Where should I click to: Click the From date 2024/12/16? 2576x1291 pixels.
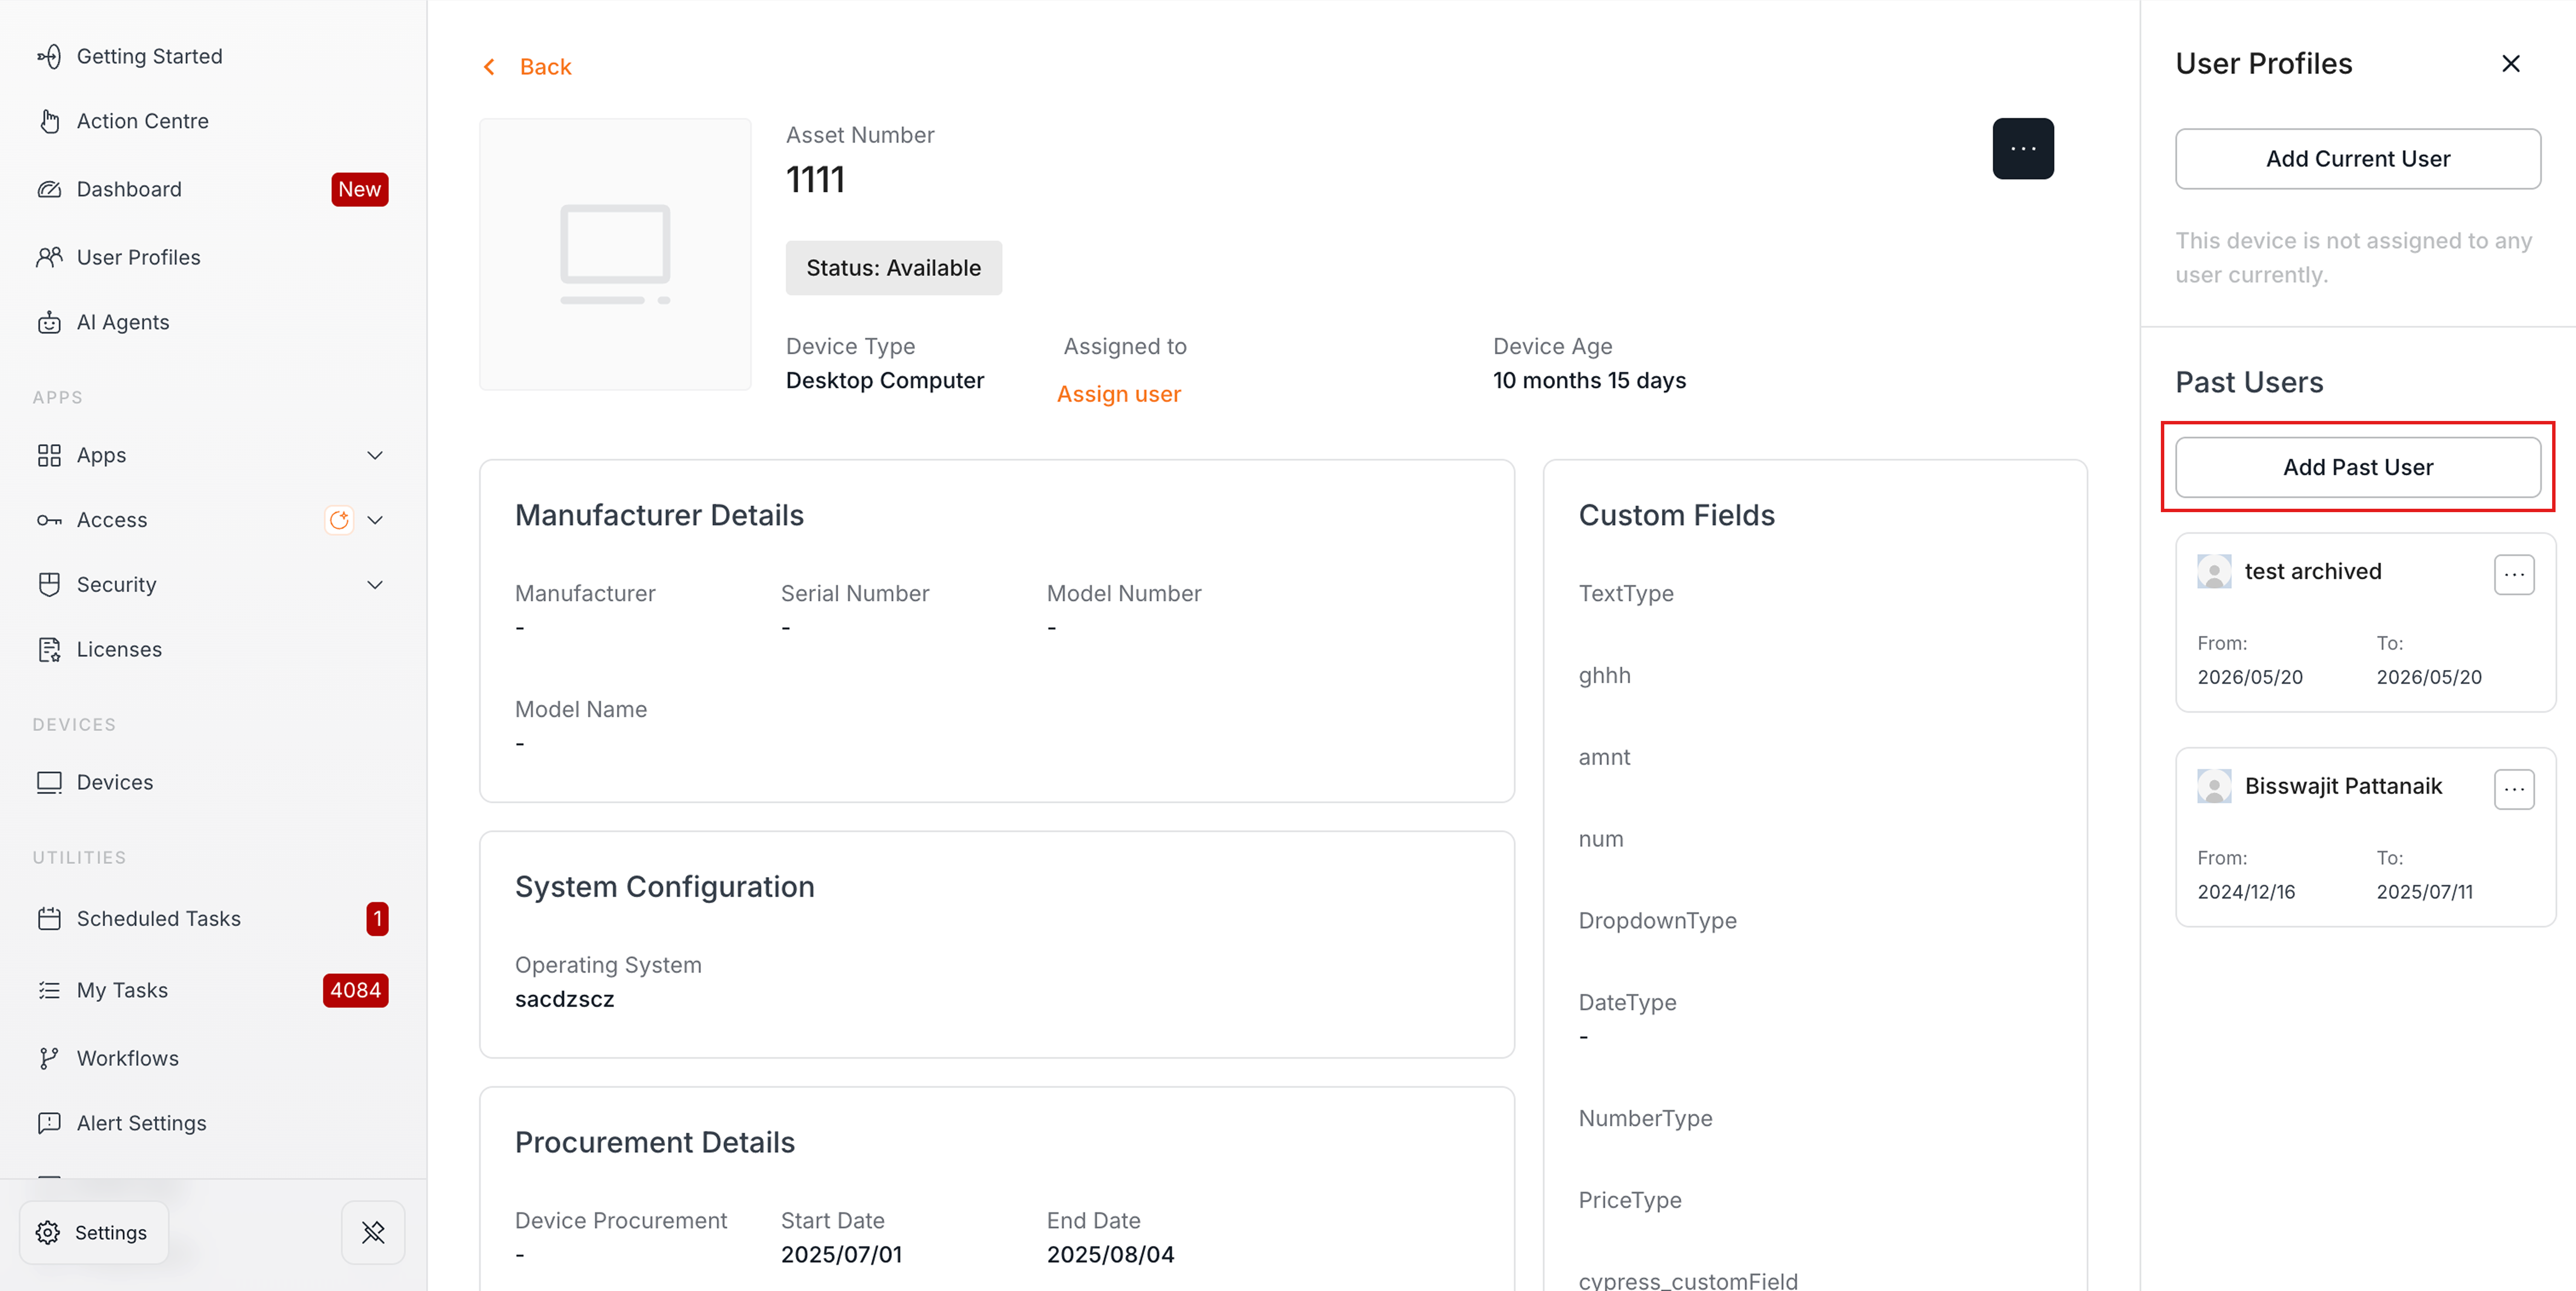2246,892
